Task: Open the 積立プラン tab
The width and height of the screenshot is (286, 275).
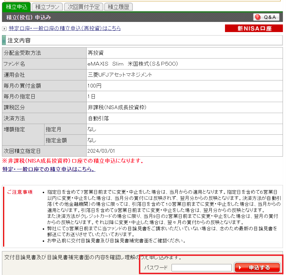Action: pyautogui.click(x=47, y=7)
